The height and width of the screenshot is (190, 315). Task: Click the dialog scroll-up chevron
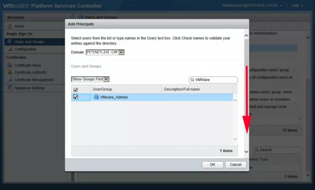coord(246,36)
